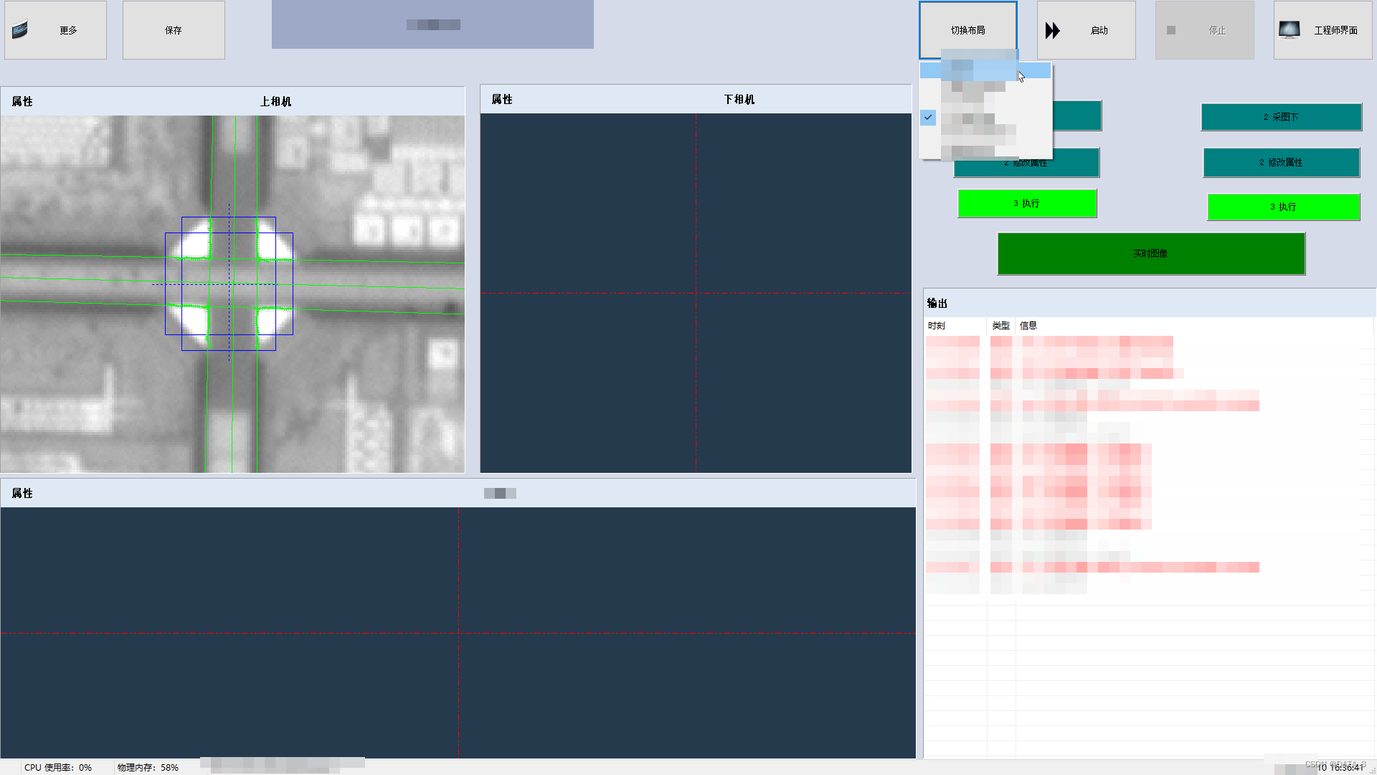Click the 停止 stop icon
The width and height of the screenshot is (1377, 775).
[1171, 30]
